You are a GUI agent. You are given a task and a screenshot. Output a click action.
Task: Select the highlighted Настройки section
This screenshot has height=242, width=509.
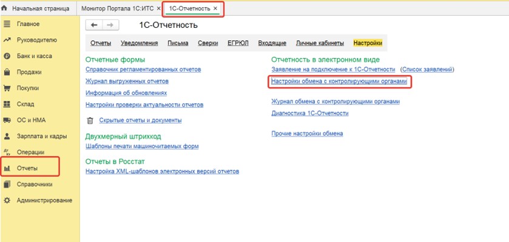368,43
